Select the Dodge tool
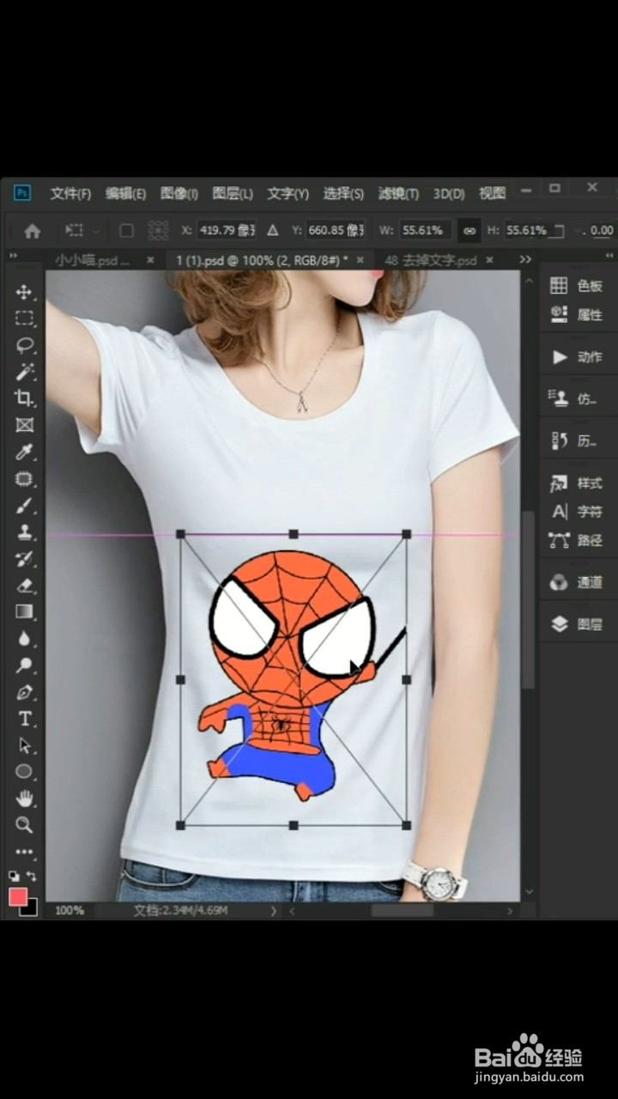The height and width of the screenshot is (1099, 618). [24, 665]
